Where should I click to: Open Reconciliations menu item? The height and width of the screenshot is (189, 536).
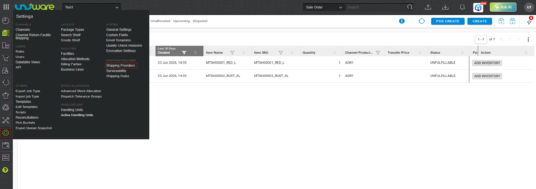(x=27, y=118)
